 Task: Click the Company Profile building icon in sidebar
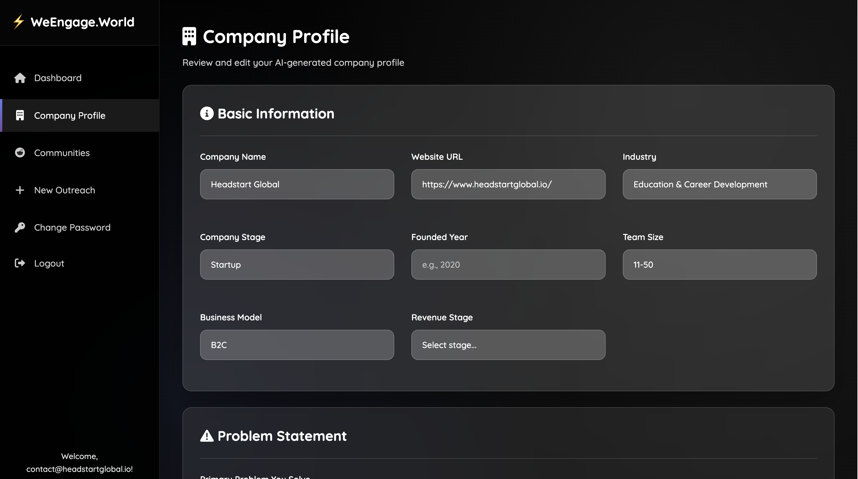[20, 116]
